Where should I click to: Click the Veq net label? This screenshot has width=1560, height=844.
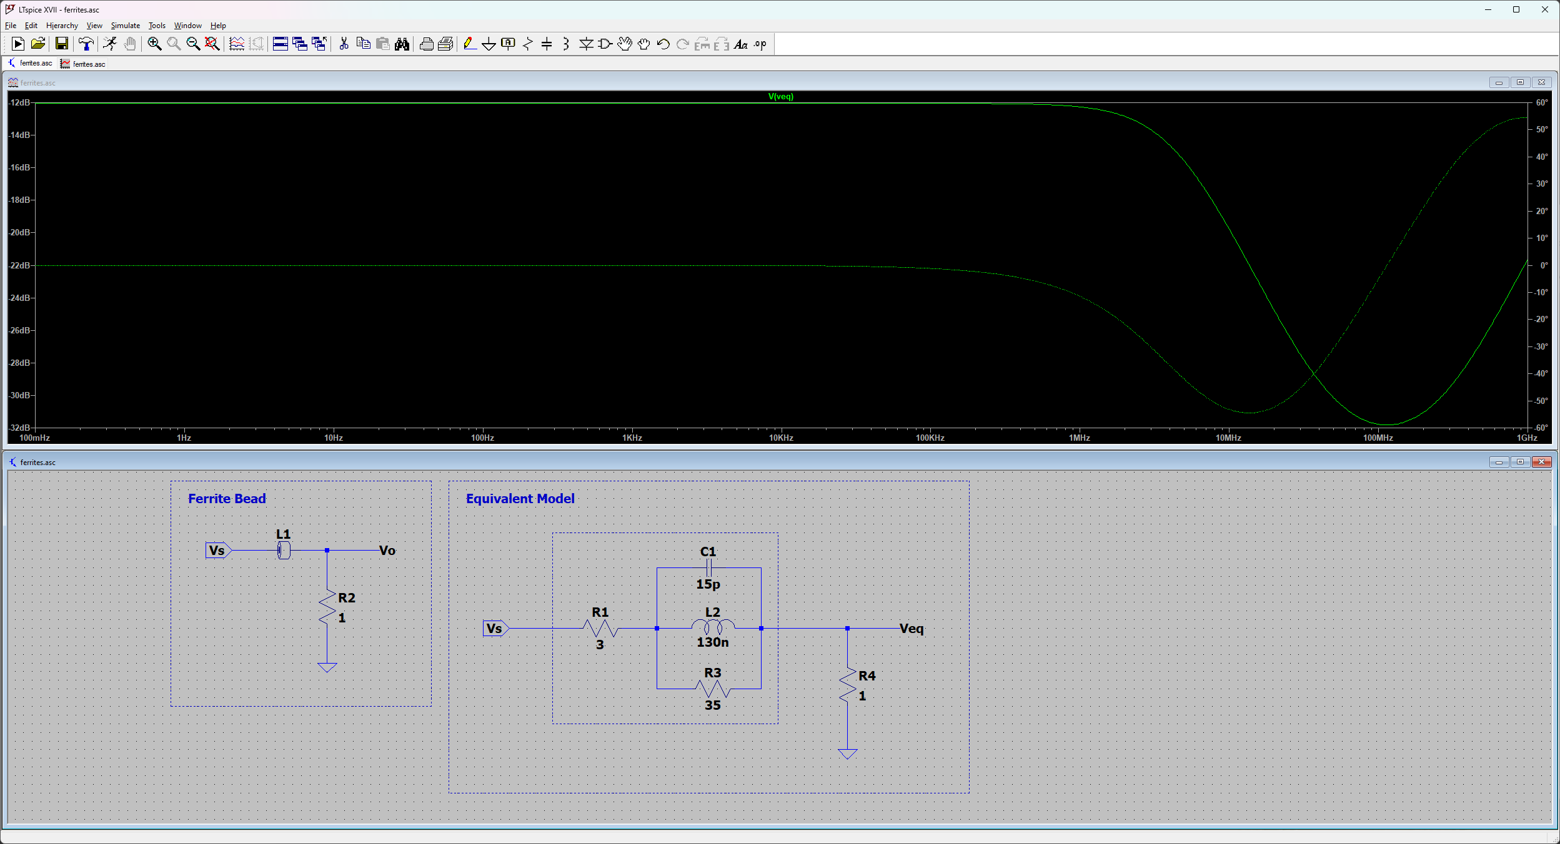click(912, 629)
